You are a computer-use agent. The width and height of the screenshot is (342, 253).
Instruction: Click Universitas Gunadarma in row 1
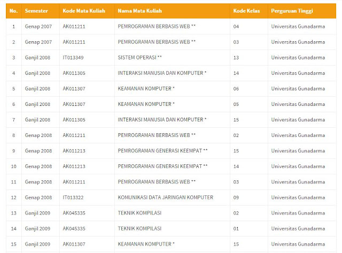[298, 27]
